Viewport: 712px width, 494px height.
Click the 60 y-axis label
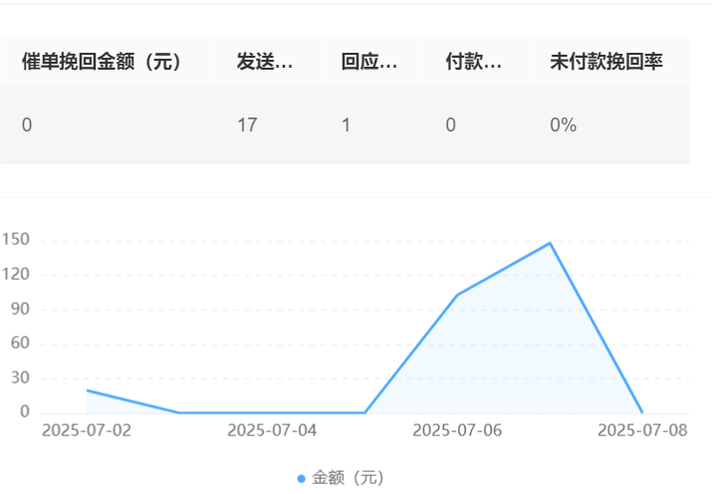(20, 343)
